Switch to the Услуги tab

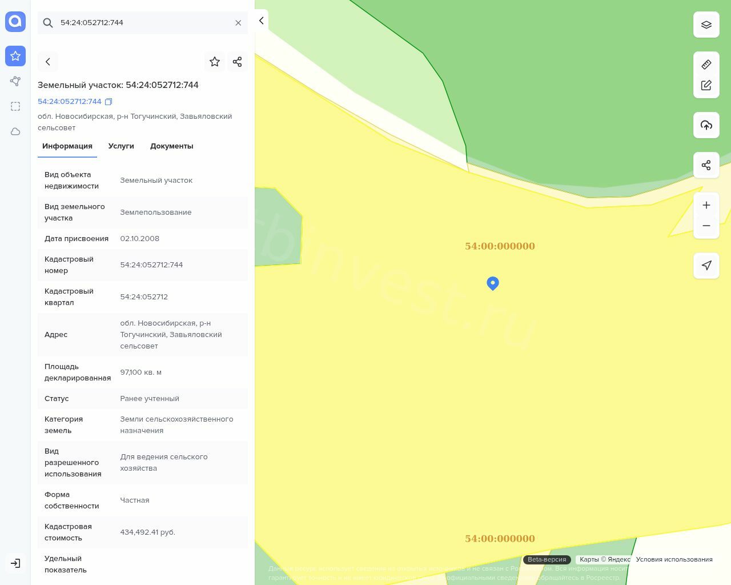tap(121, 146)
